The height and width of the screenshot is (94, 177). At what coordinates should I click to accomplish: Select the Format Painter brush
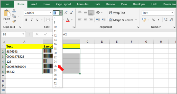[14, 21]
